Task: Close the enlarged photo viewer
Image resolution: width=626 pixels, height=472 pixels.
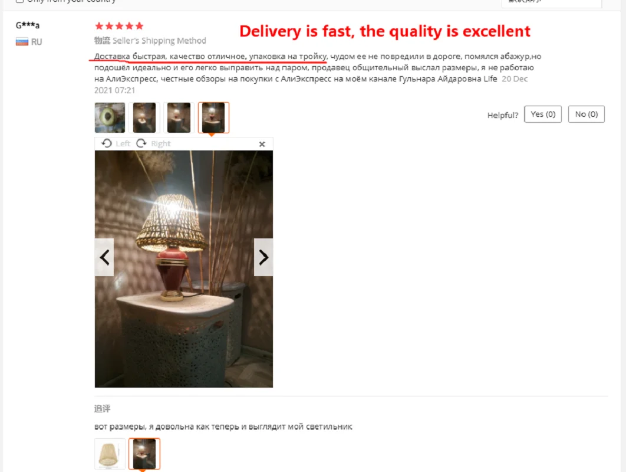Action: 262,144
